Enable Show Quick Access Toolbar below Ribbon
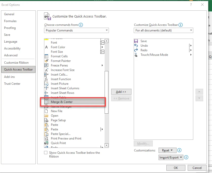The width and height of the screenshot is (212, 173). [x=46, y=153]
